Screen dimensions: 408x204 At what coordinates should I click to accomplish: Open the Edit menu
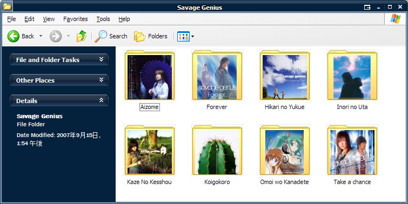29,19
